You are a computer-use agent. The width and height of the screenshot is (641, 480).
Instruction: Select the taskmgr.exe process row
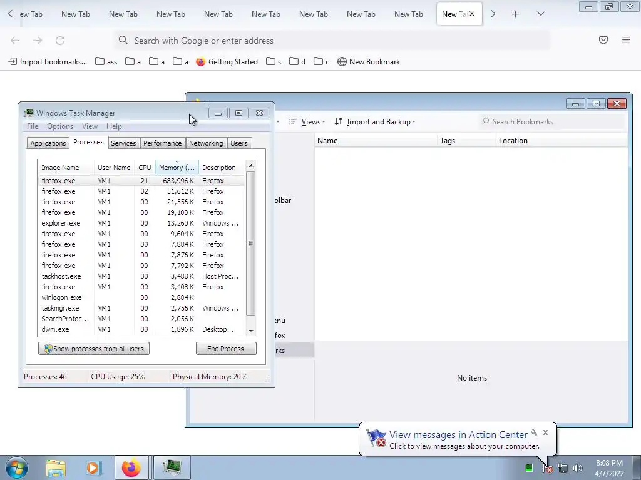pyautogui.click(x=142, y=308)
